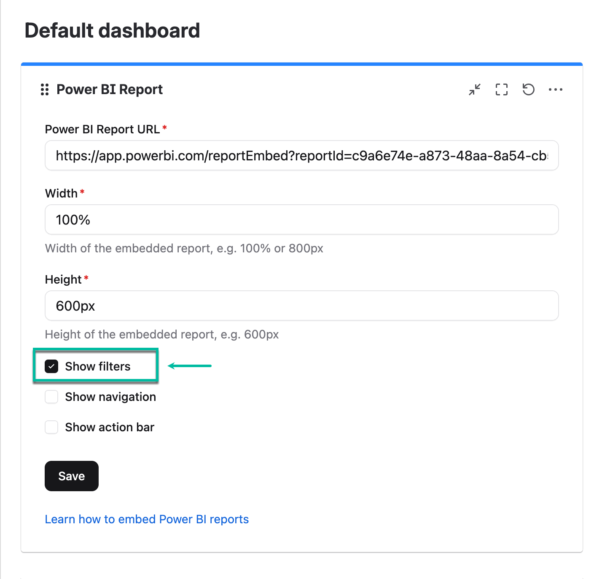Click the Power BI Report widget title
The image size is (602, 579).
pyautogui.click(x=110, y=89)
